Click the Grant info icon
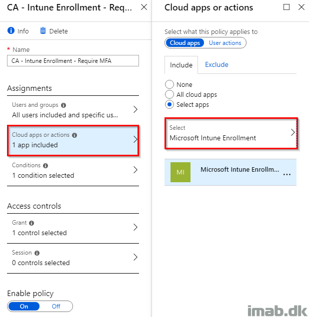Viewport: 309px width, 317px height. point(31,223)
